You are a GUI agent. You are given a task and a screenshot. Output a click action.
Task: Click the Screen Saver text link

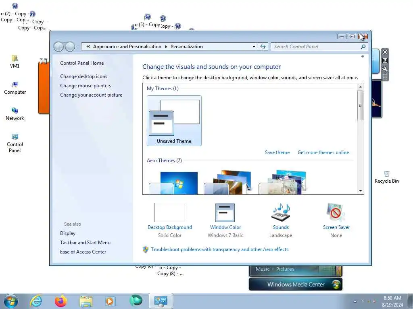(x=336, y=227)
